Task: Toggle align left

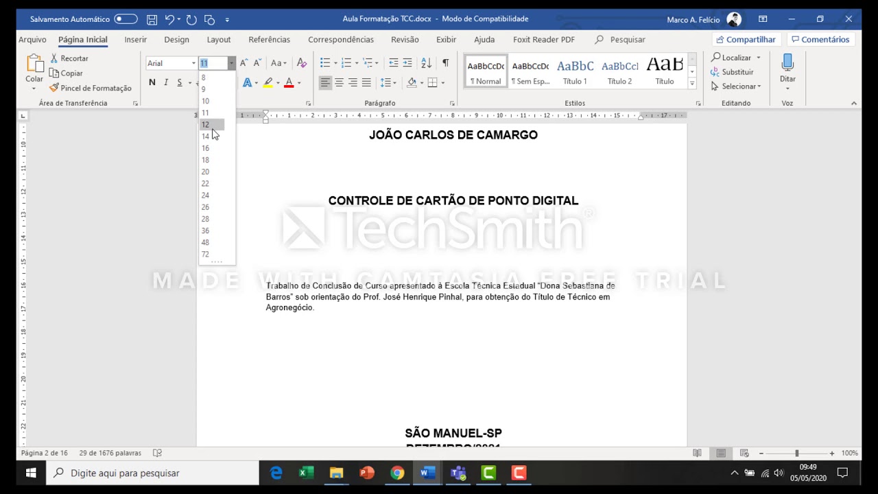Action: pyautogui.click(x=325, y=83)
